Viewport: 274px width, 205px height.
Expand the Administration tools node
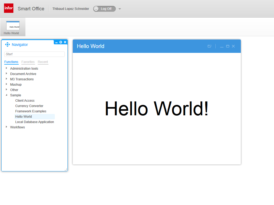6,68
